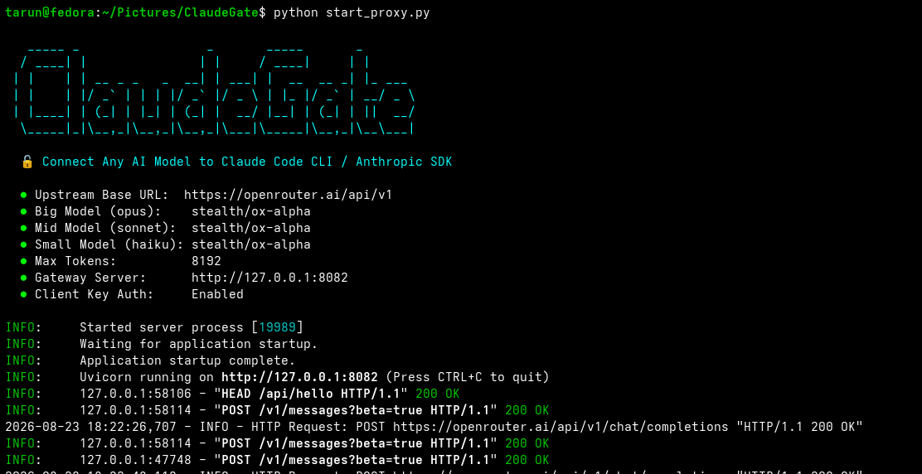922x474 pixels.
Task: Click the Small Model (haiku) value stealth/ox-alpha
Action: point(251,244)
